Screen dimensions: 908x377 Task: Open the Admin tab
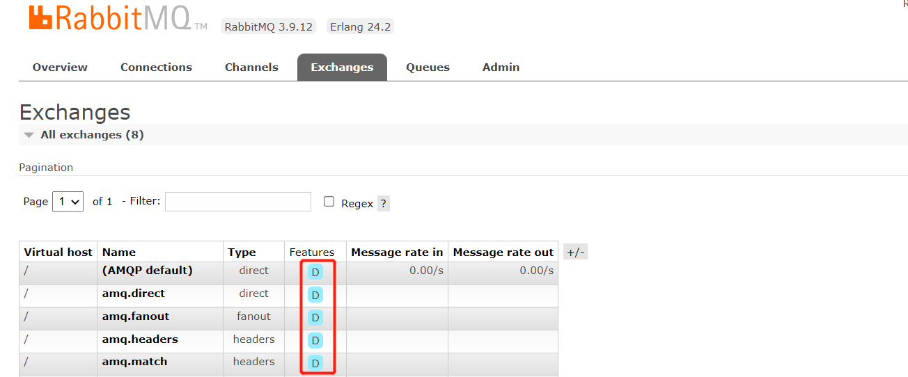[x=501, y=67]
